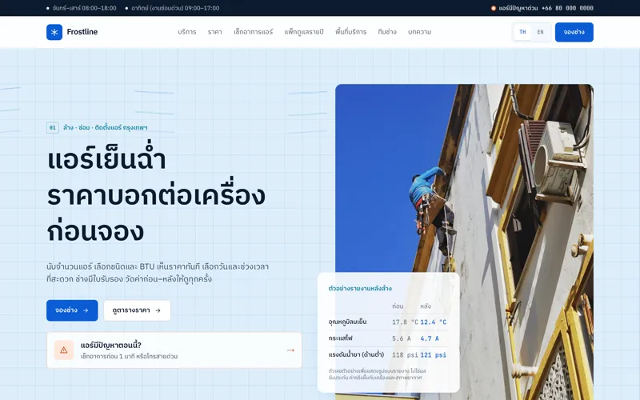Open บทความ navigation item

[419, 32]
